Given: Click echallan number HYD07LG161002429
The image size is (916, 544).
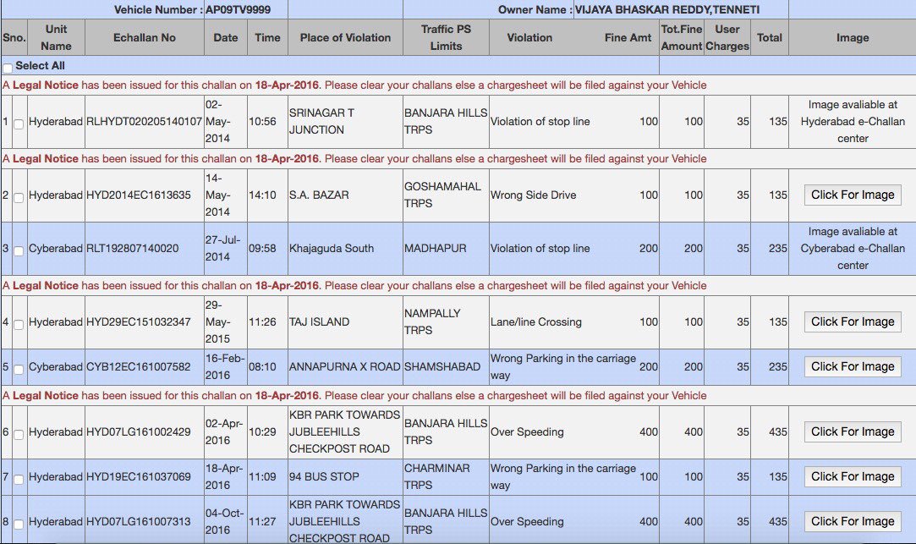Looking at the screenshot, I should [139, 431].
